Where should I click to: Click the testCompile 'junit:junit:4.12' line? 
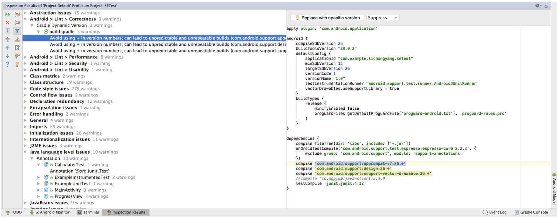click(x=331, y=183)
